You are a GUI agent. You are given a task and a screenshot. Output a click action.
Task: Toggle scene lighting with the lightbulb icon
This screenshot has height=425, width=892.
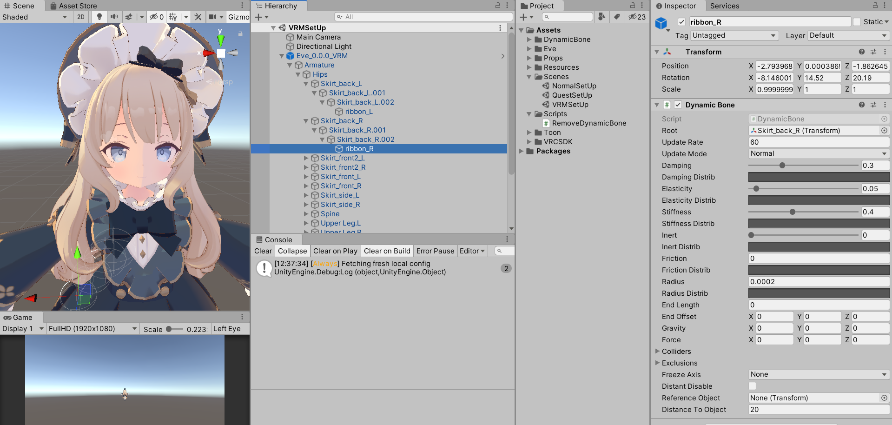click(x=99, y=17)
